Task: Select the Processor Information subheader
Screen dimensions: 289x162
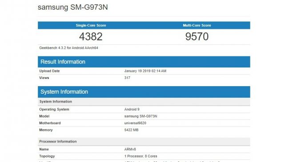Action: coord(144,142)
